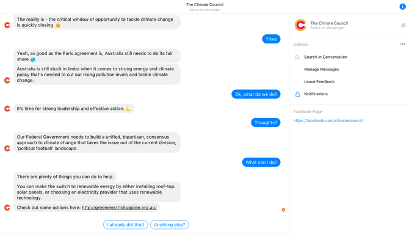
Task: Open the settings gear beside Climate Council profile
Action: (403, 25)
